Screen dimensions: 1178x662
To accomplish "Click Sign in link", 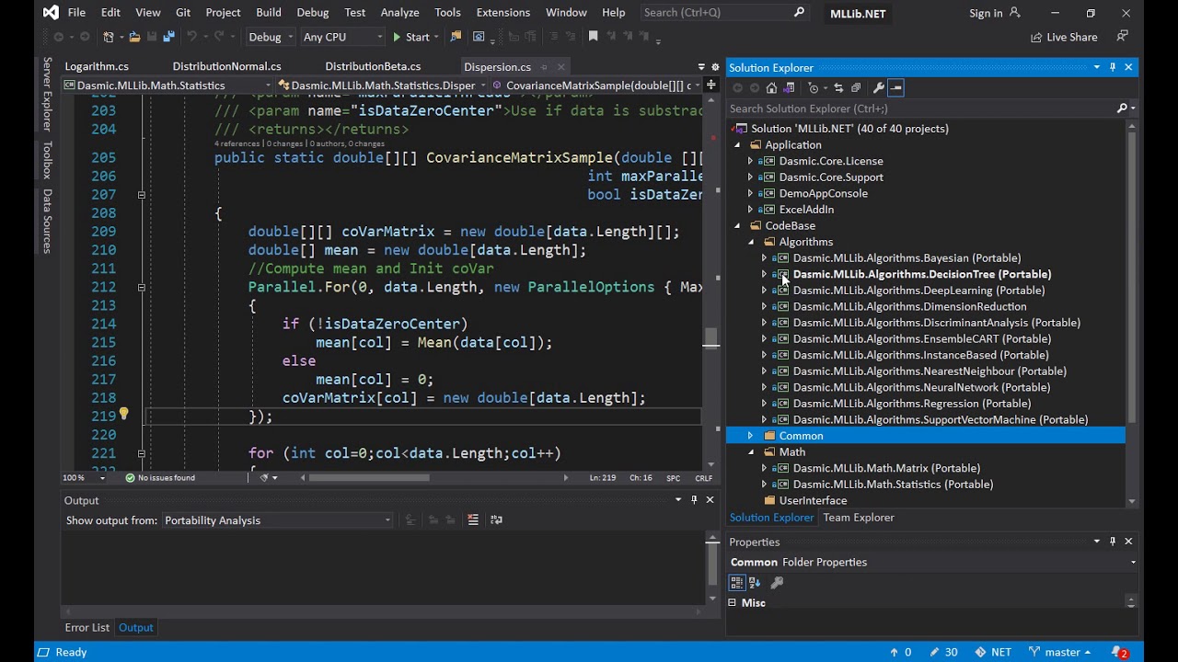I will point(986,13).
